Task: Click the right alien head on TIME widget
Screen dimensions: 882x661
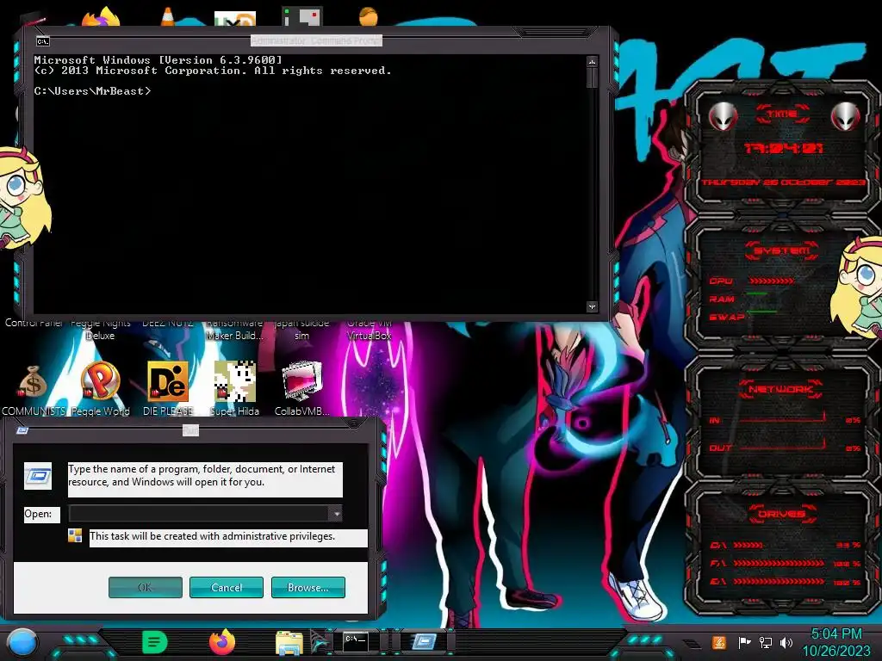Action: click(x=846, y=116)
